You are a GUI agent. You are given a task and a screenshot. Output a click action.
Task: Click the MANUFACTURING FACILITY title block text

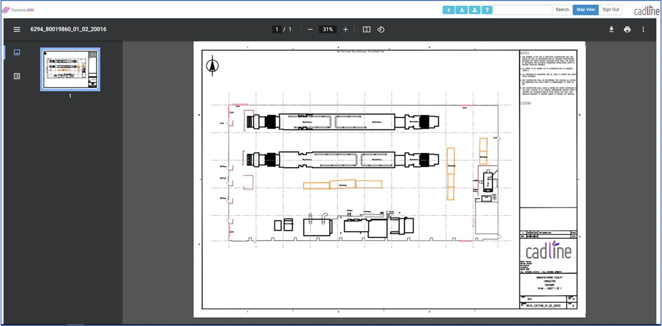click(x=549, y=278)
